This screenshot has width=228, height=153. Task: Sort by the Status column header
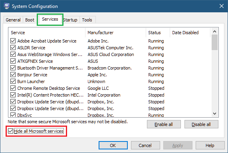(158, 33)
